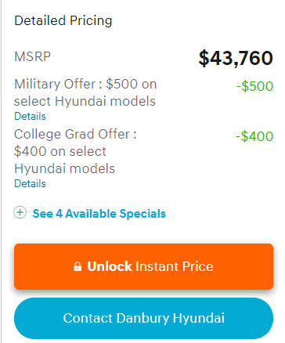Image resolution: width=285 pixels, height=343 pixels.
Task: Click the bold Unlock word in orange button
Action: 110,266
